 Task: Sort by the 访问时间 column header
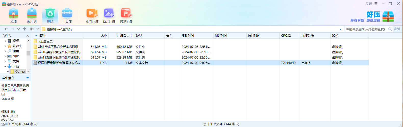pyautogui.click(x=263, y=36)
